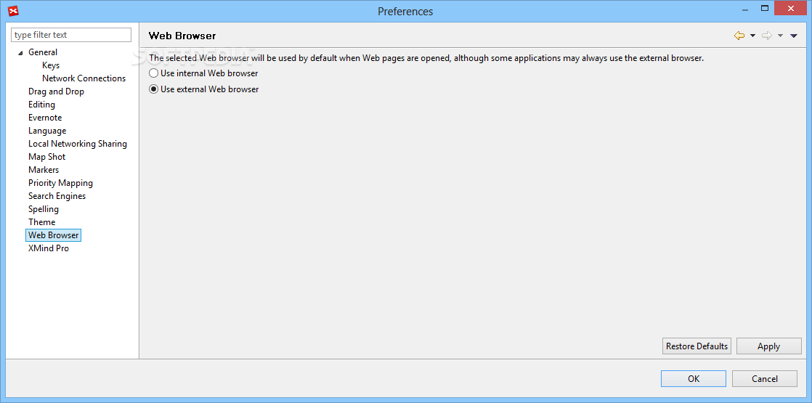The width and height of the screenshot is (812, 403).
Task: Open the Language preferences page
Action: pos(47,131)
